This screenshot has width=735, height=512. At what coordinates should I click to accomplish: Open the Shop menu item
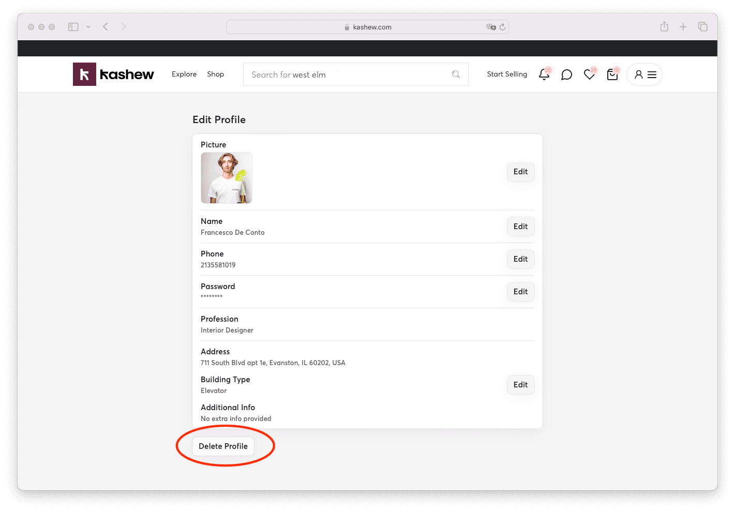tap(215, 74)
